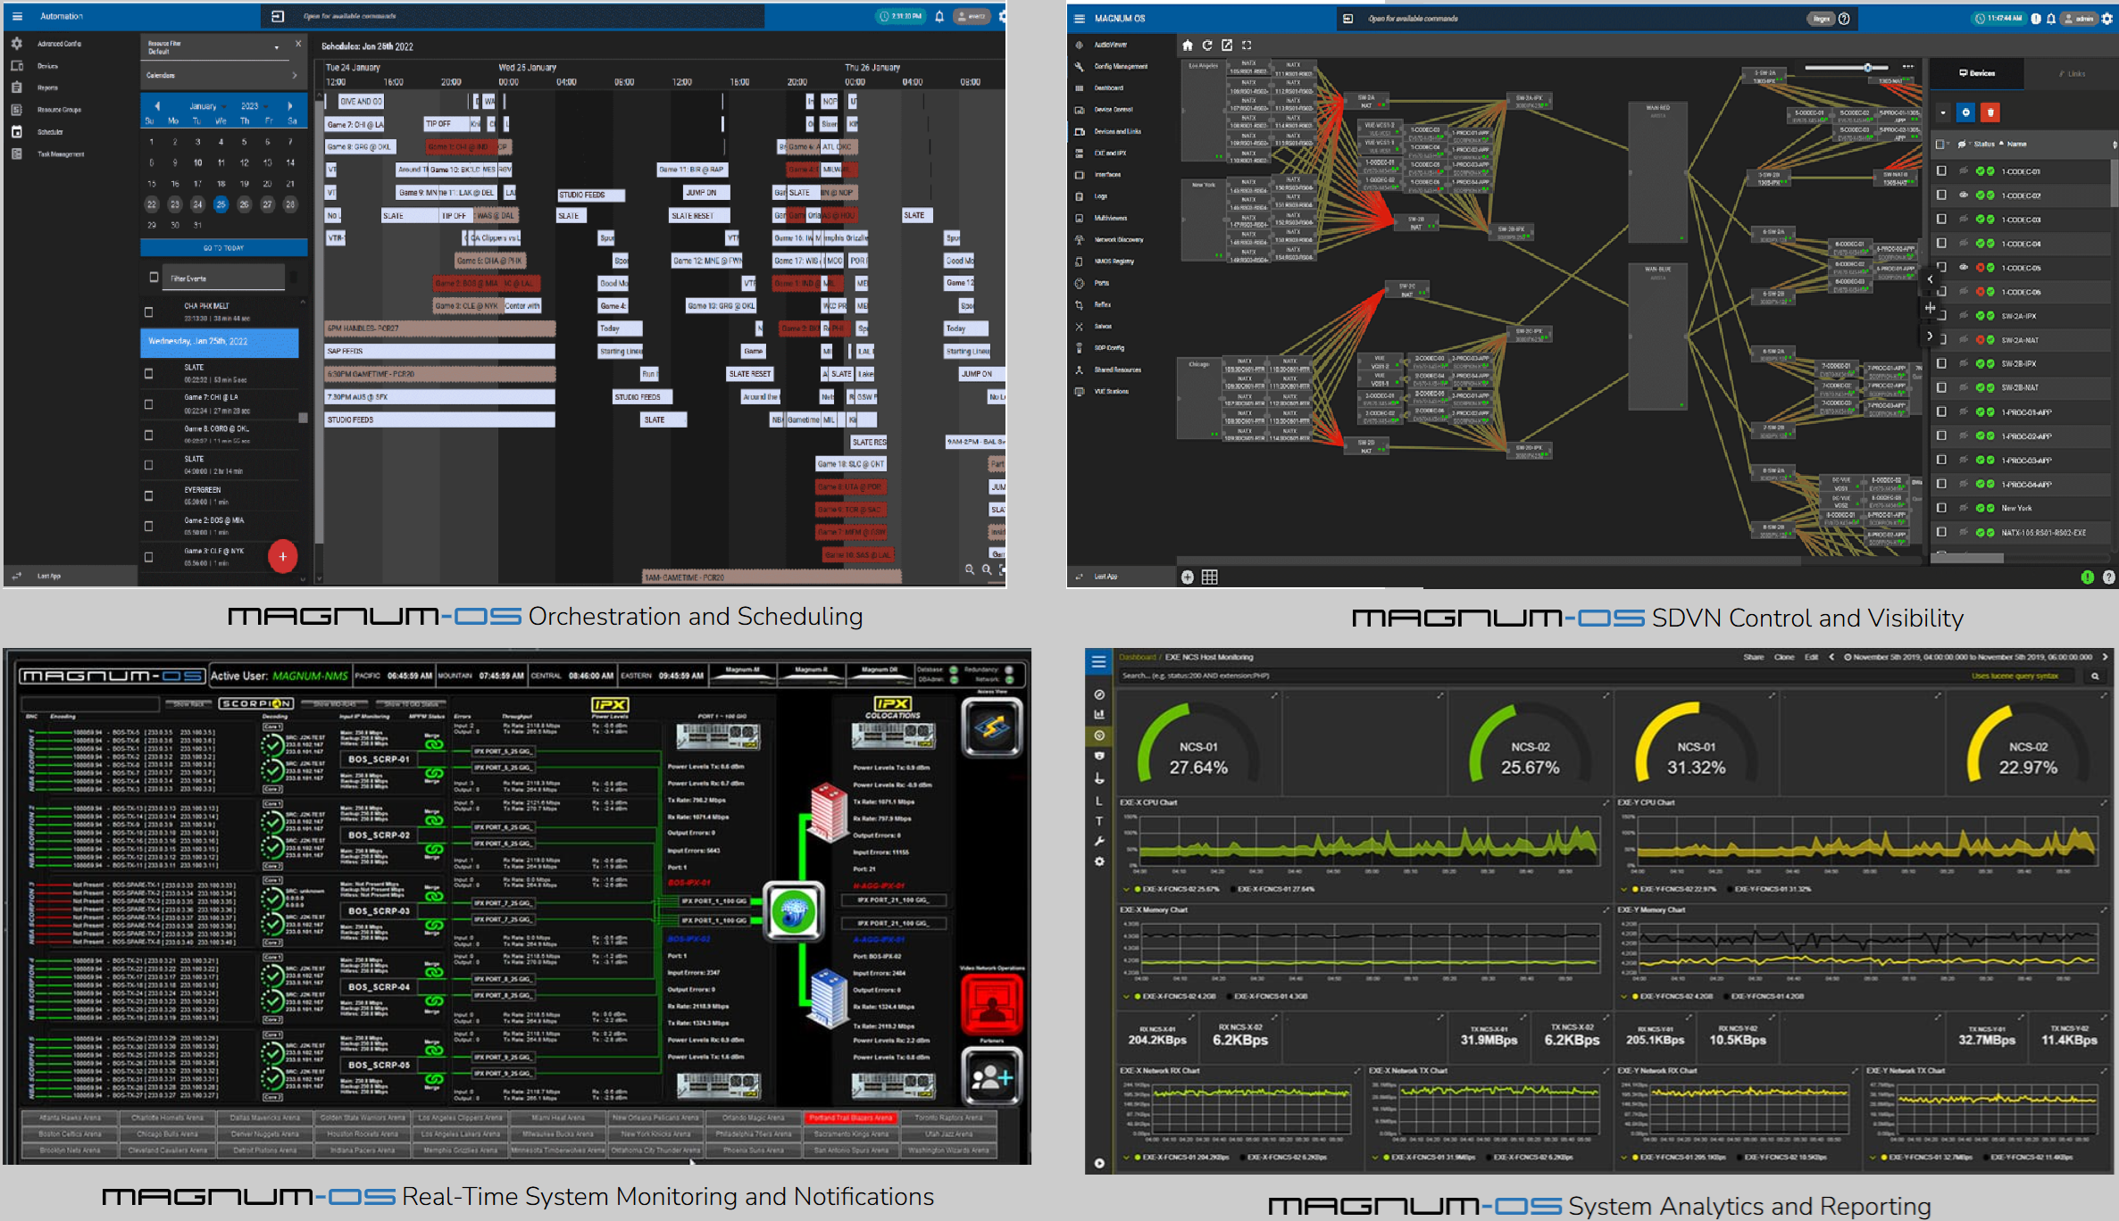This screenshot has height=1221, width=2119.
Task: Click Clone in the Analytics dashboard header
Action: pos(1783,658)
